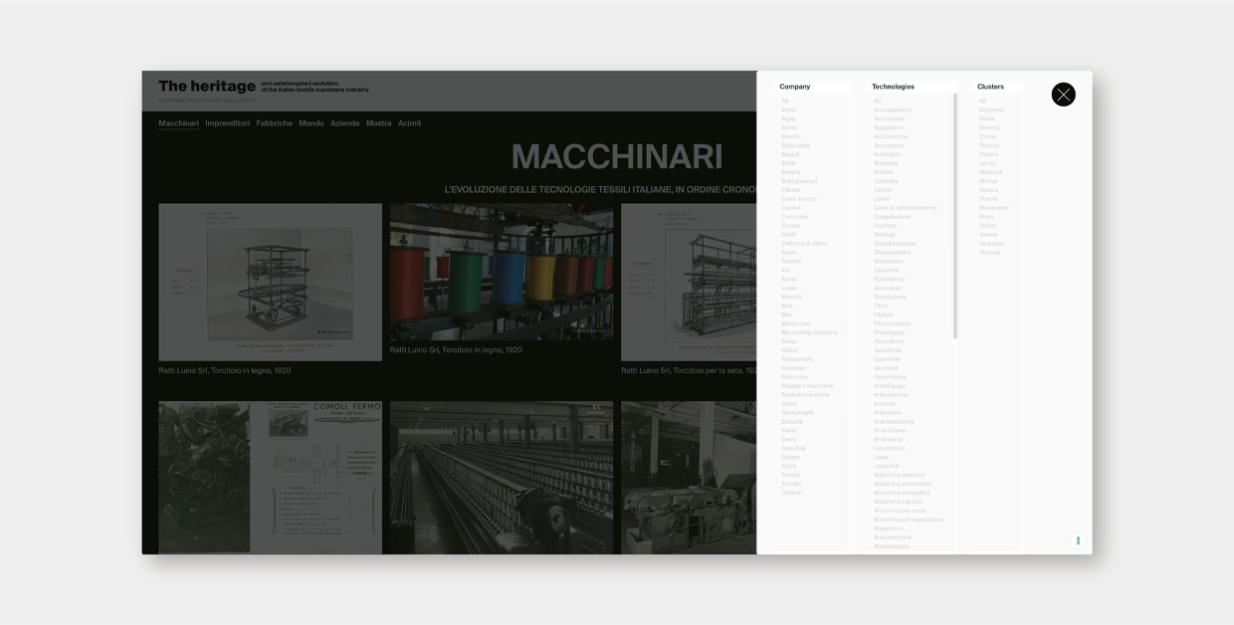1234x625 pixels.
Task: Pick Laboratorio from Technologies list
Action: 890,449
